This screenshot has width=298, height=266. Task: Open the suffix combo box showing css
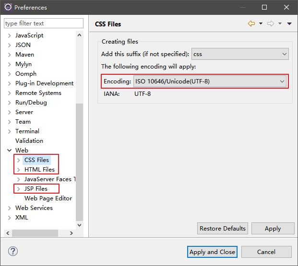coord(240,54)
